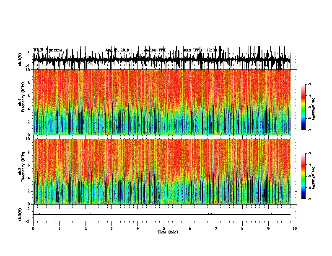Click the "7" minute tick label
The height and width of the screenshot is (256, 332).
click(216, 228)
